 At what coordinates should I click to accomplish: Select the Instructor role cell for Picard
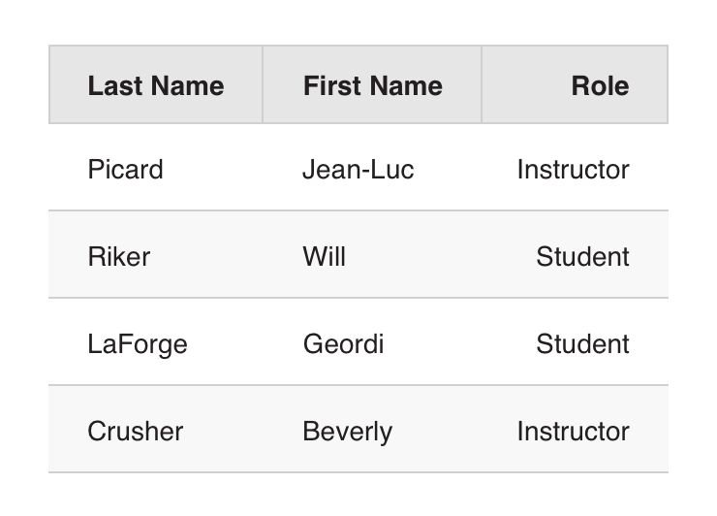coord(573,170)
